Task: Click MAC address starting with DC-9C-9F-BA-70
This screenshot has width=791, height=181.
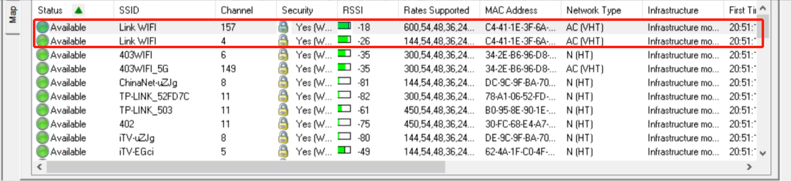Action: (x=520, y=83)
